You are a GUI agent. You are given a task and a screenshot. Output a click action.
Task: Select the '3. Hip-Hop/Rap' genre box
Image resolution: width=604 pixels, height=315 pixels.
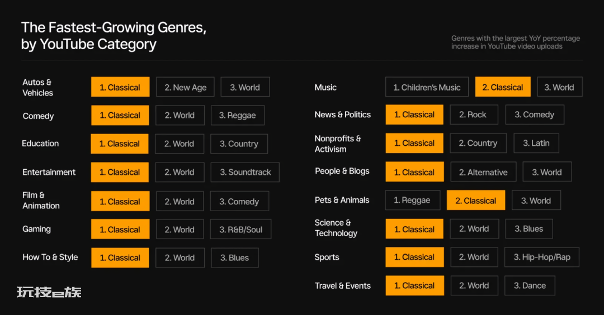541,257
